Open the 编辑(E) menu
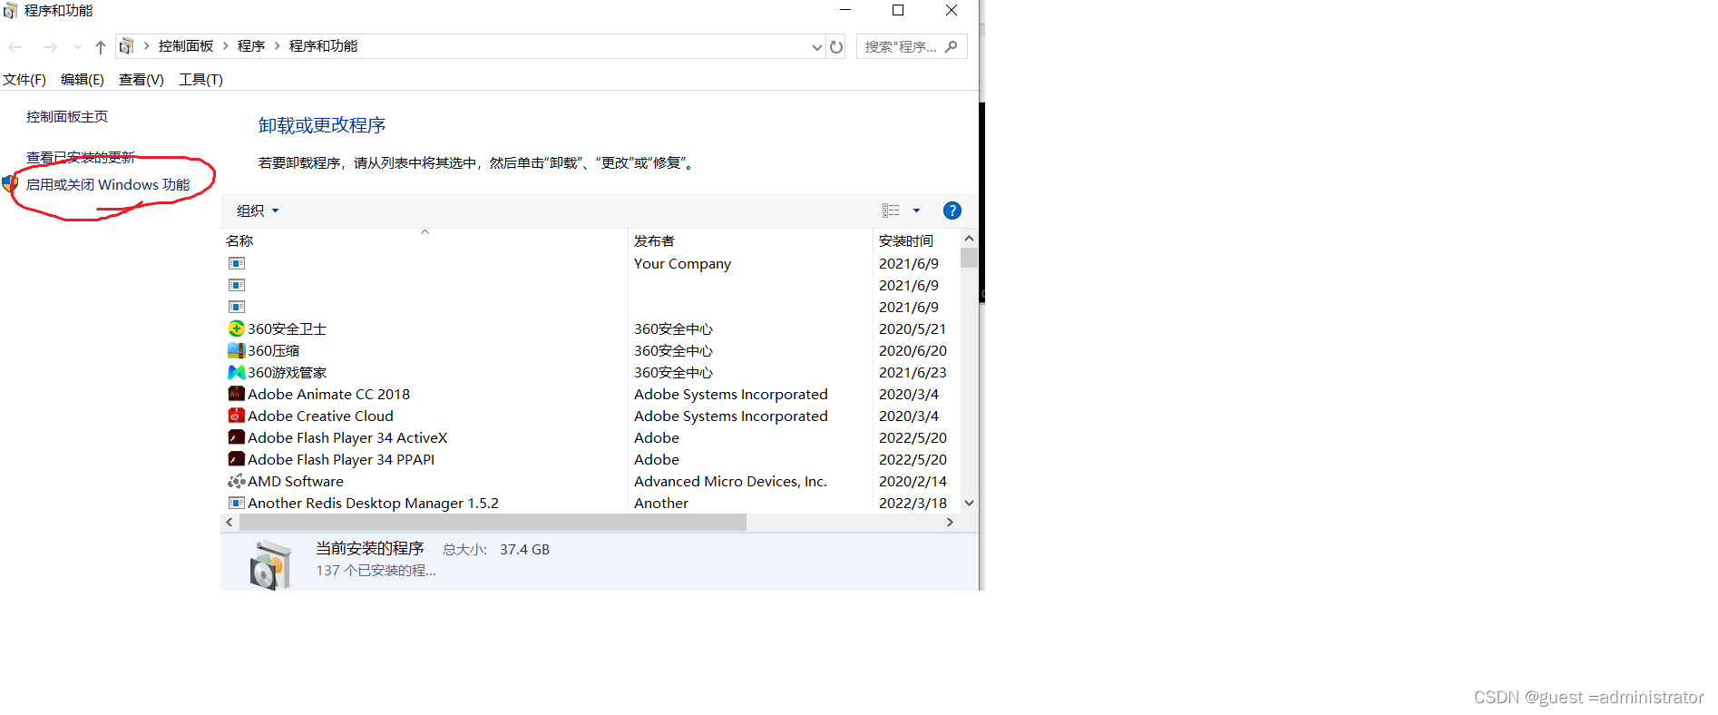 coord(82,80)
